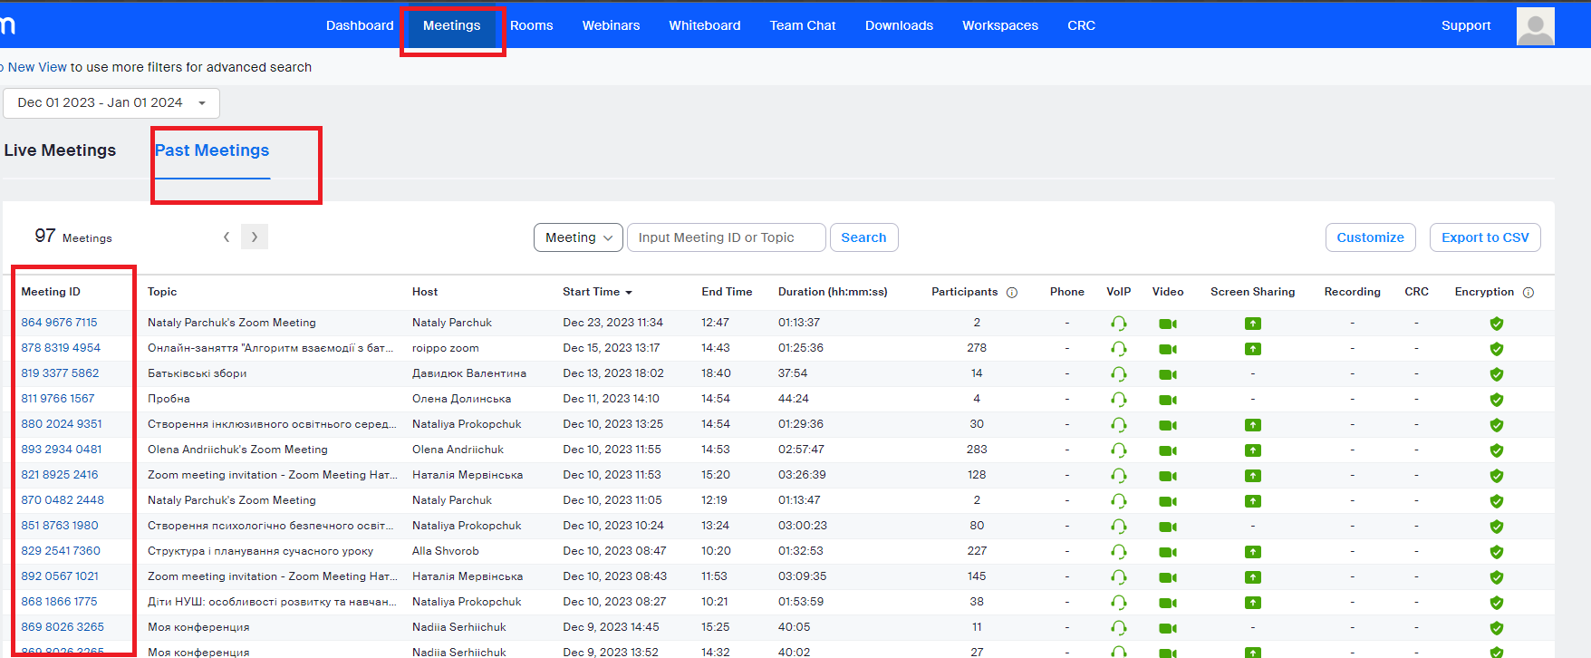The image size is (1591, 658).
Task: Click screen sharing icon for meeting 864 9676 7115
Action: 1253,324
